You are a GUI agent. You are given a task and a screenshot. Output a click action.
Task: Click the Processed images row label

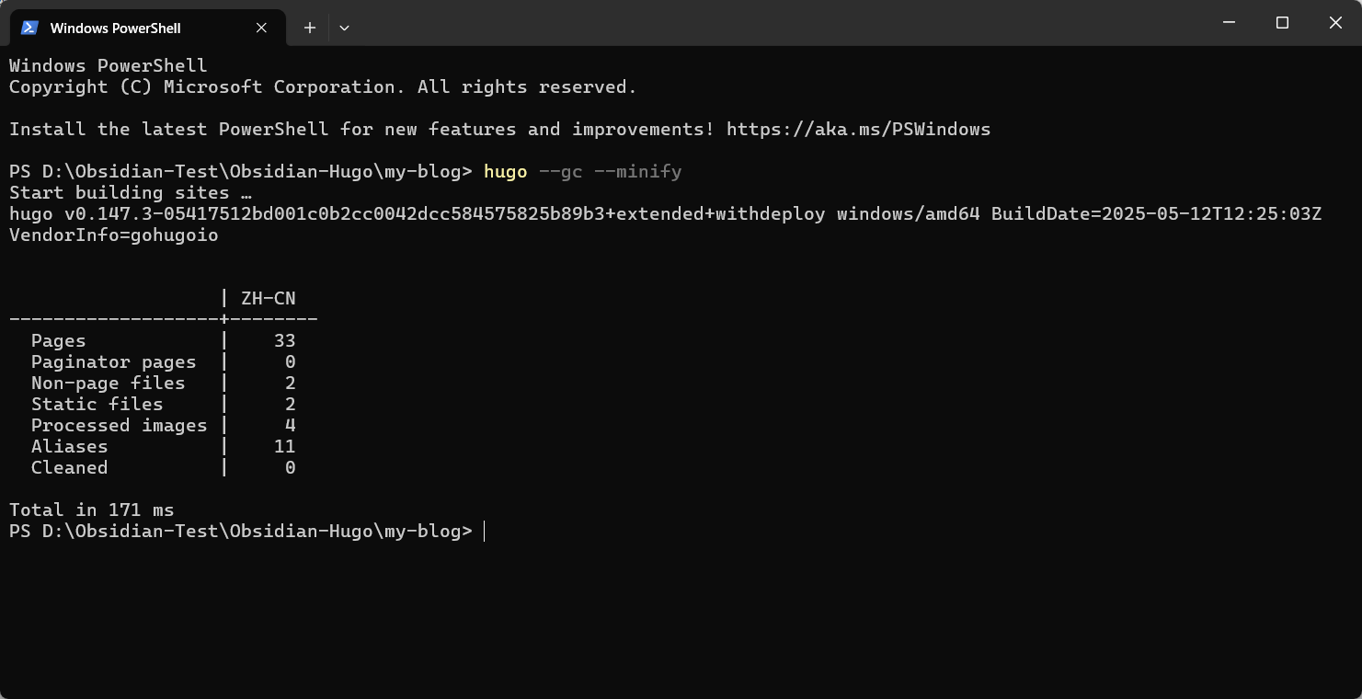point(119,425)
